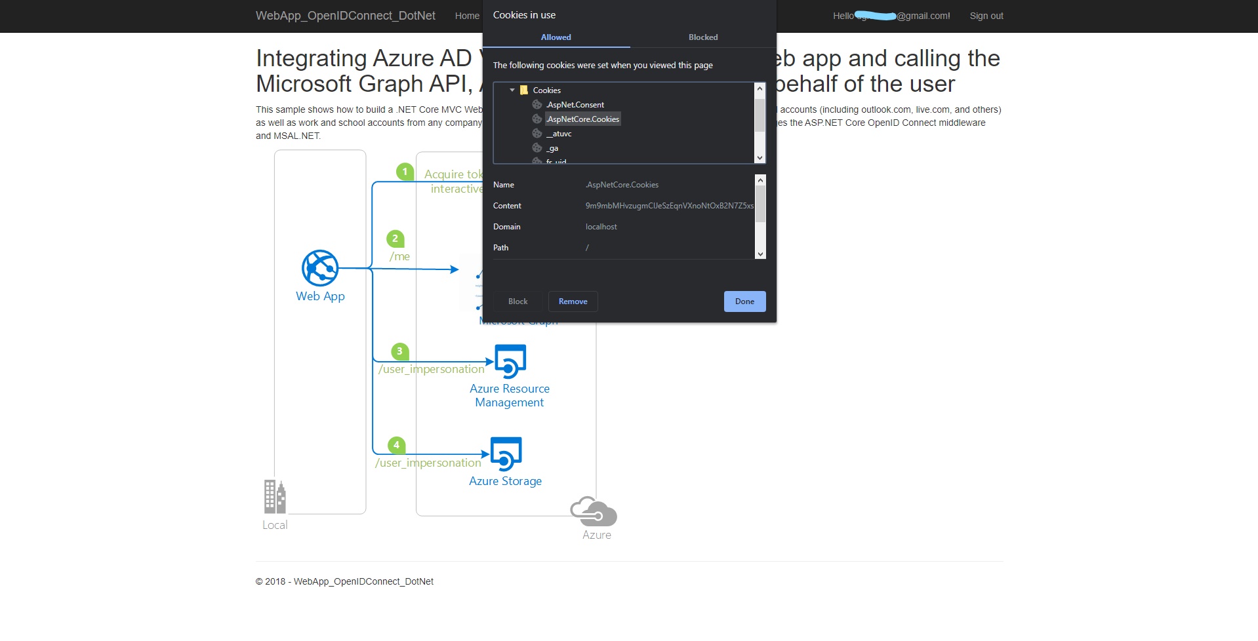The height and width of the screenshot is (641, 1258).
Task: Open the Home navigation link
Action: pos(467,16)
